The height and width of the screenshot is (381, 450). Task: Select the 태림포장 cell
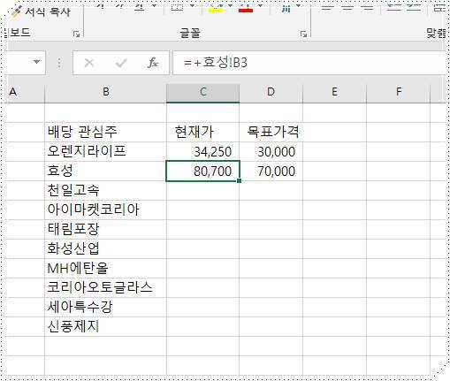(x=105, y=229)
